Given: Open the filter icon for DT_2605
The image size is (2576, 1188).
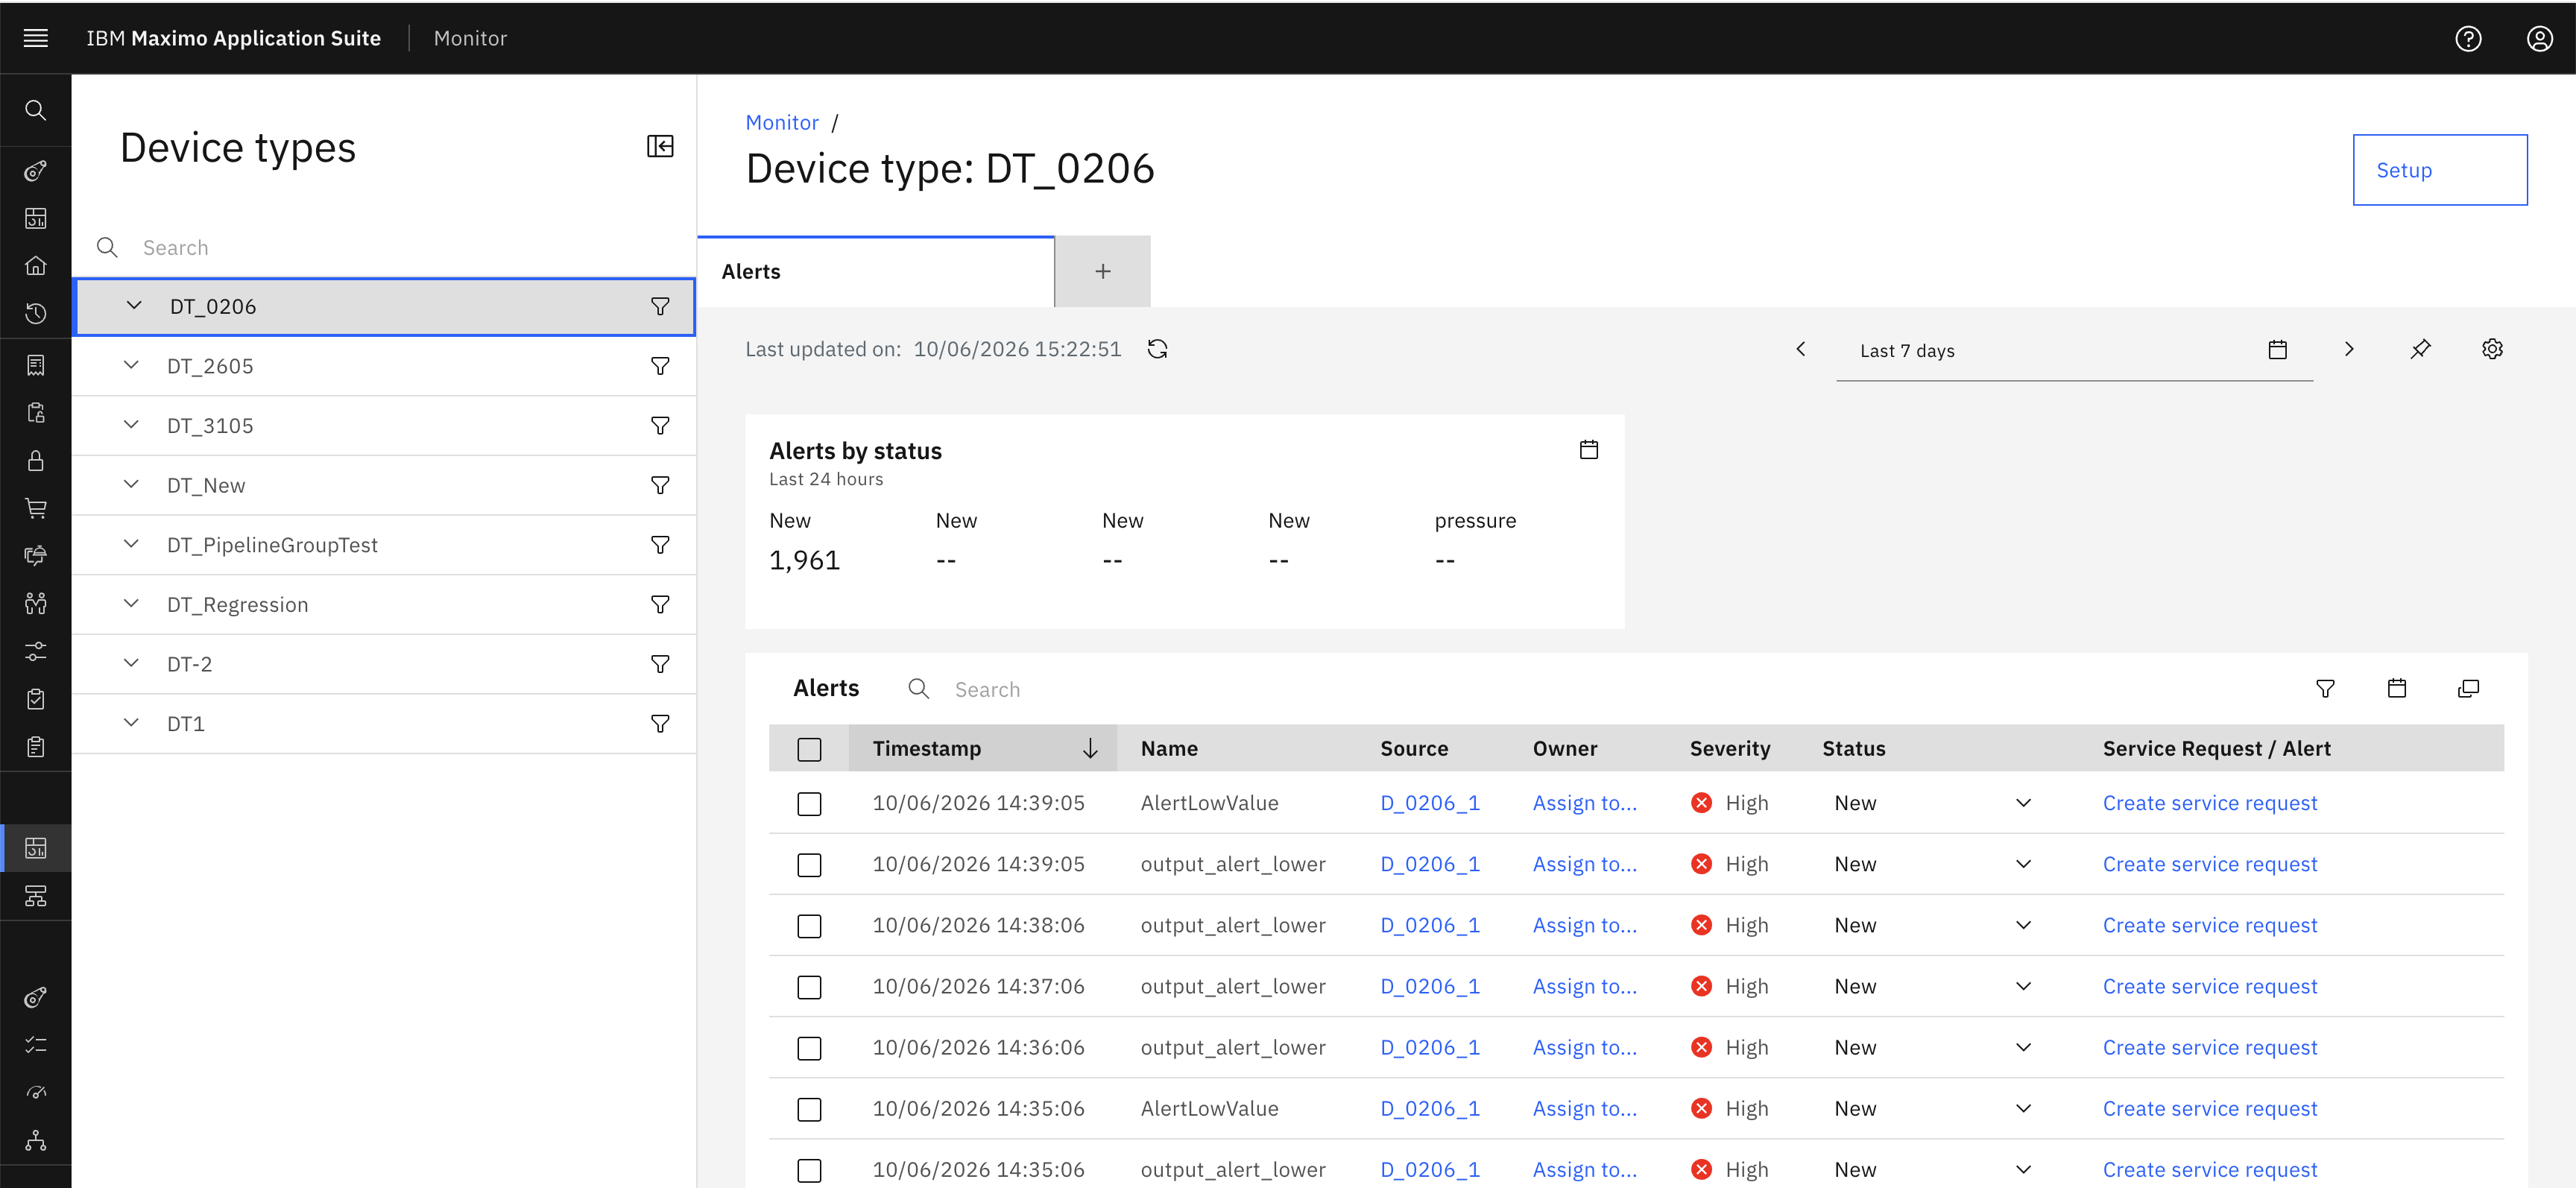Looking at the screenshot, I should click(x=660, y=366).
